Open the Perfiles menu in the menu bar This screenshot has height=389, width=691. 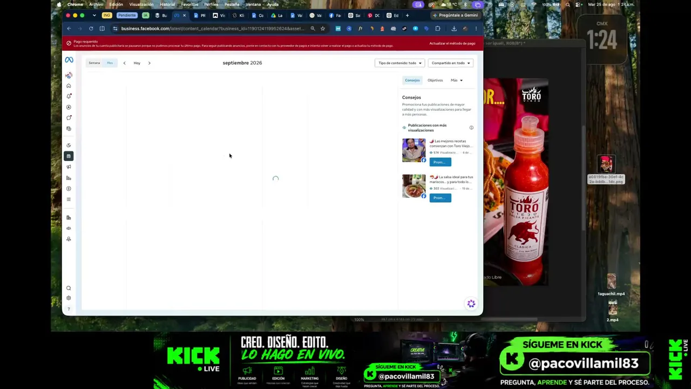tap(211, 4)
